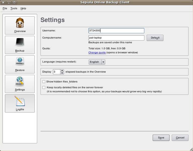Click the Cancel button

pyautogui.click(x=180, y=138)
